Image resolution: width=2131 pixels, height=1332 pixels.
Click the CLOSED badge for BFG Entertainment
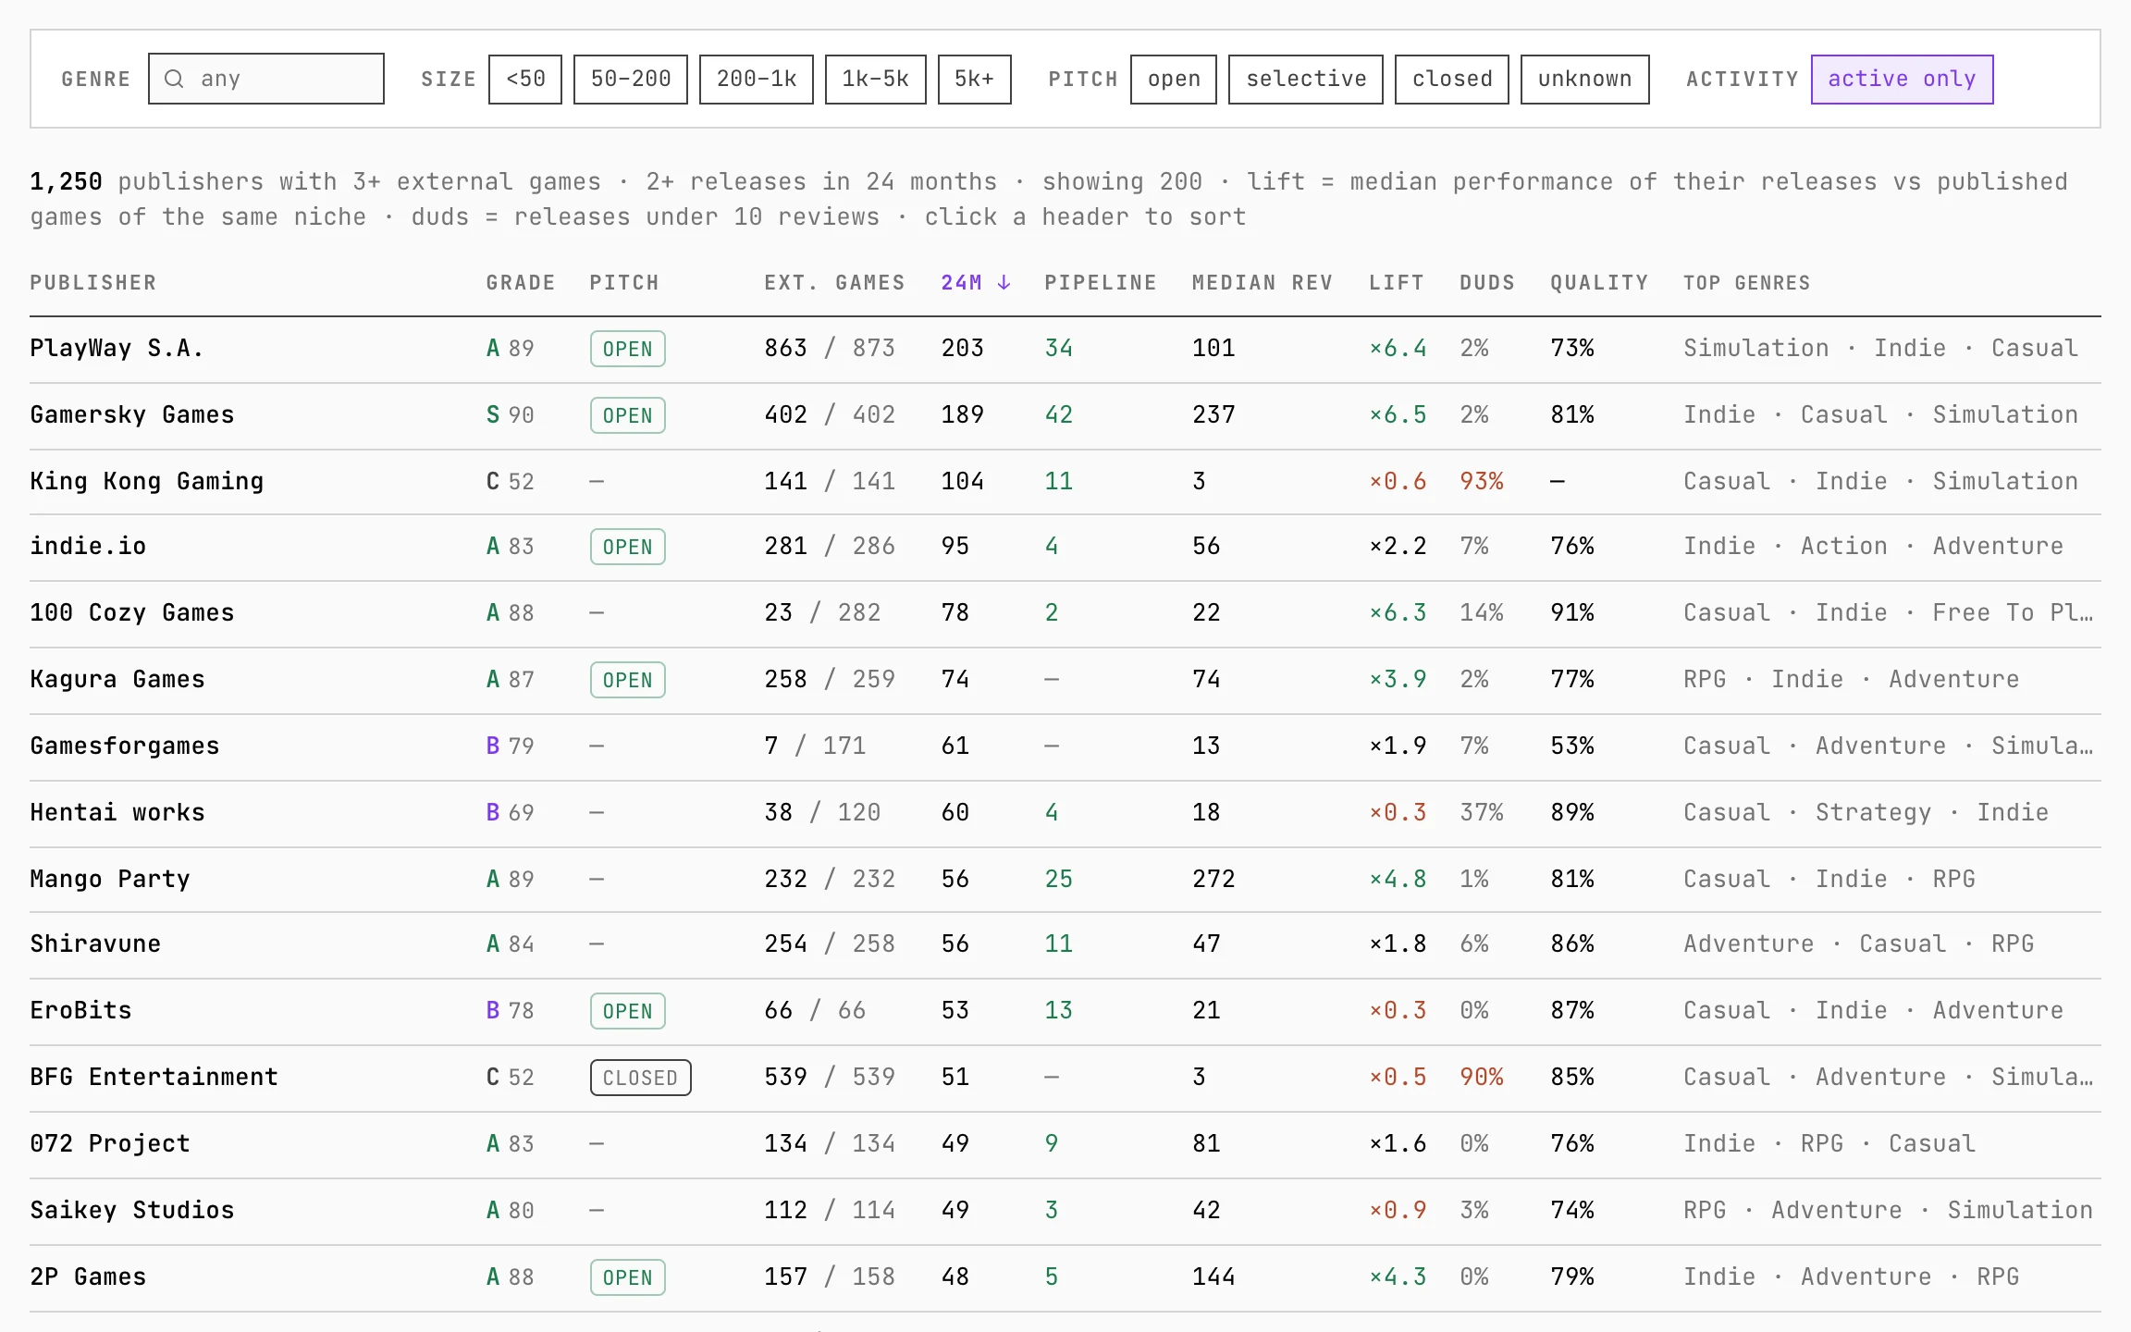[x=640, y=1078]
